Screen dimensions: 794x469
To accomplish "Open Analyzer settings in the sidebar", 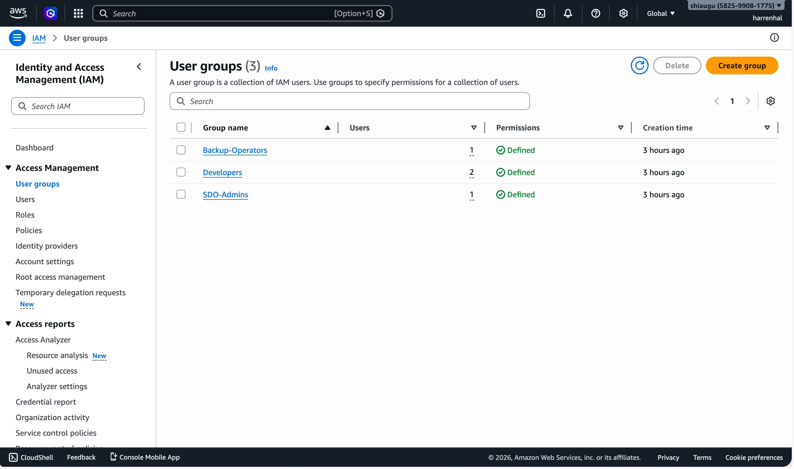I will pos(57,386).
